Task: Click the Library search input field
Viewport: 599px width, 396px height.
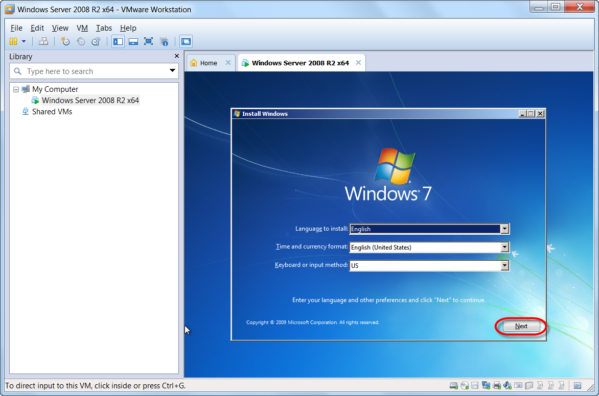Action: tap(94, 71)
